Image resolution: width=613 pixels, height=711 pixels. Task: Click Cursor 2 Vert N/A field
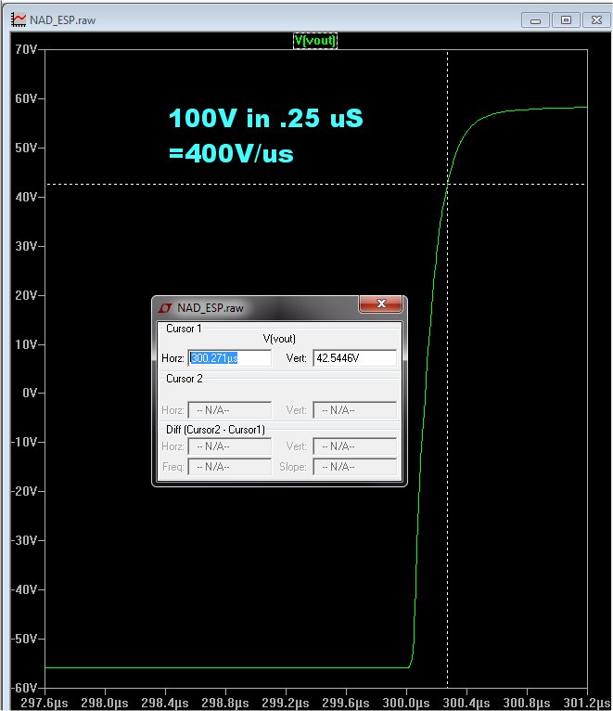[355, 410]
